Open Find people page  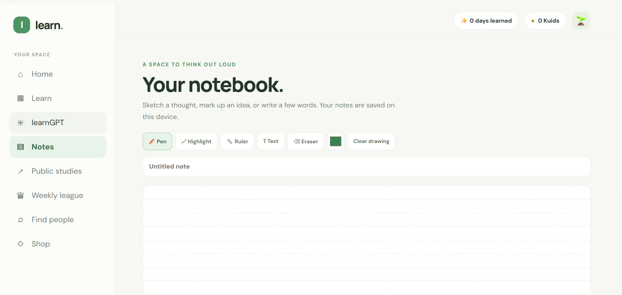tap(58, 220)
